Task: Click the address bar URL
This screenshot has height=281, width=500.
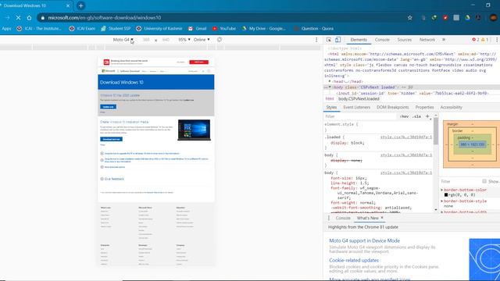Action: click(x=105, y=18)
